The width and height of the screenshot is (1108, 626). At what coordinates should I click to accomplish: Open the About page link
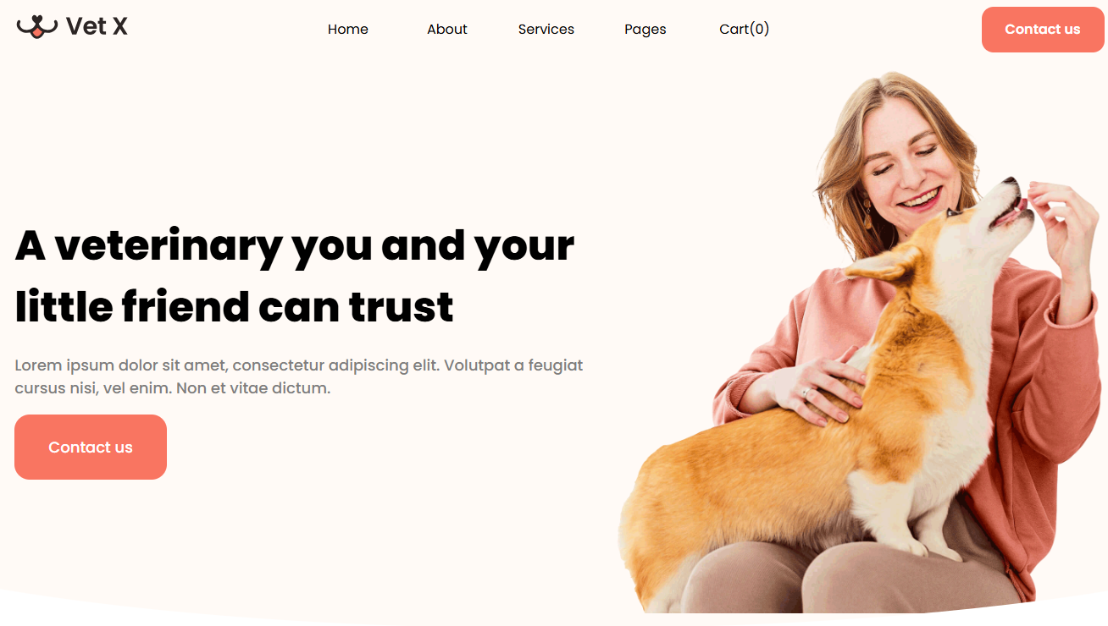[x=447, y=29]
